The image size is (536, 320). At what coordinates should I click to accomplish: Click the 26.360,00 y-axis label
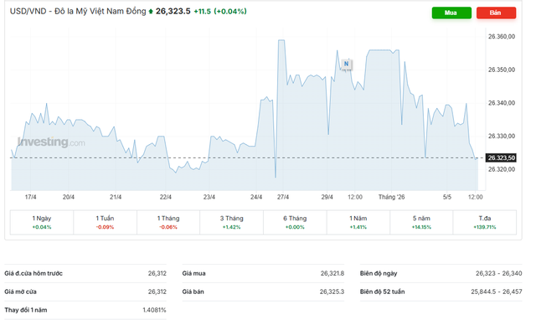[x=502, y=37]
